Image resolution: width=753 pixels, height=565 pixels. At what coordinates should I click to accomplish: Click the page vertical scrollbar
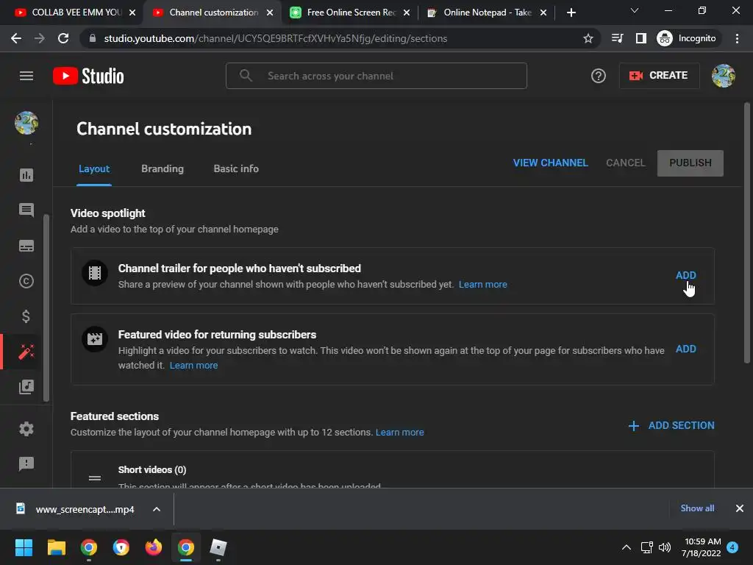pyautogui.click(x=747, y=233)
